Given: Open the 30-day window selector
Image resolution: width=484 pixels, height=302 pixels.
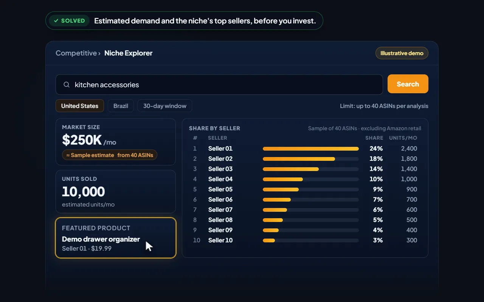Looking at the screenshot, I should 165,106.
